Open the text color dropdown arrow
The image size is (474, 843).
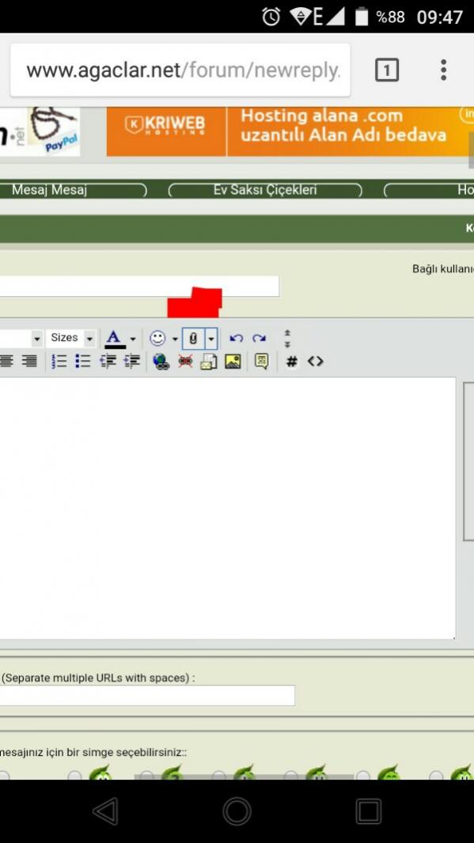(133, 339)
